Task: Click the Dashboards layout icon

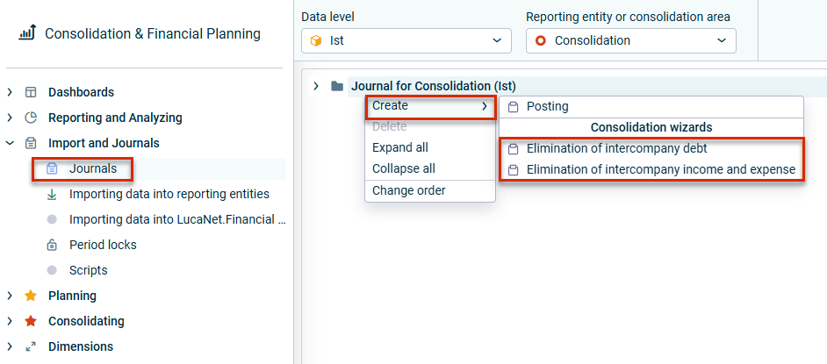Action: 31,92
